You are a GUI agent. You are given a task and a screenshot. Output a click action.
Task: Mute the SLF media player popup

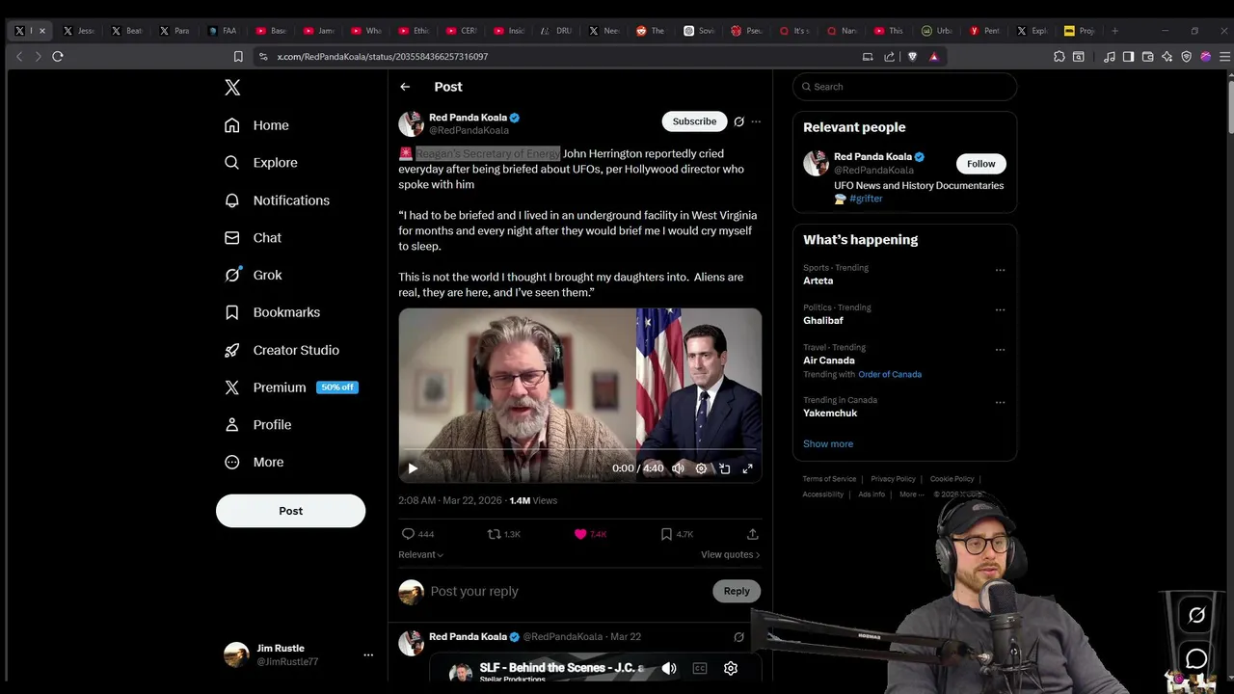click(669, 668)
